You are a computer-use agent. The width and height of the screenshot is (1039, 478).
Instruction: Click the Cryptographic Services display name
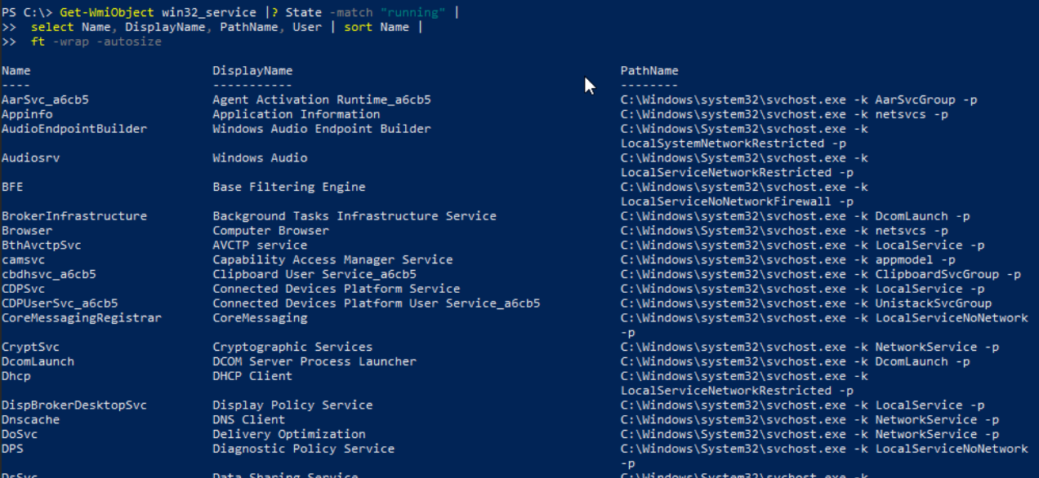click(292, 347)
